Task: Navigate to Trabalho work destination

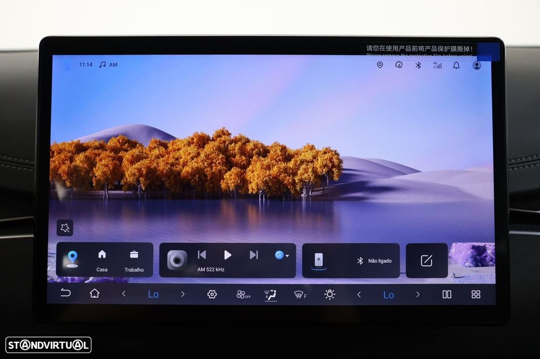Action: pyautogui.click(x=134, y=261)
